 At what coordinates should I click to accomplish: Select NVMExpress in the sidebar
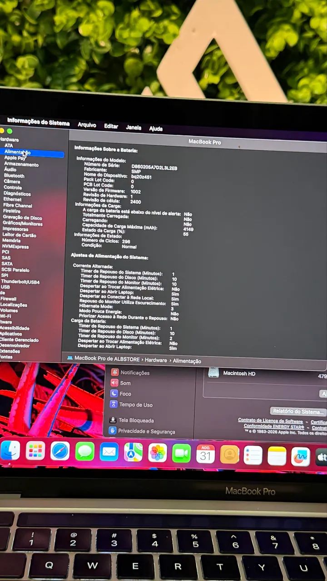pos(15,246)
